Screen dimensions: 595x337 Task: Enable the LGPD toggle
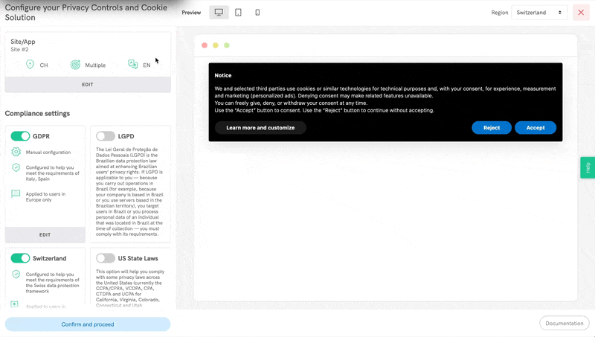[106, 136]
